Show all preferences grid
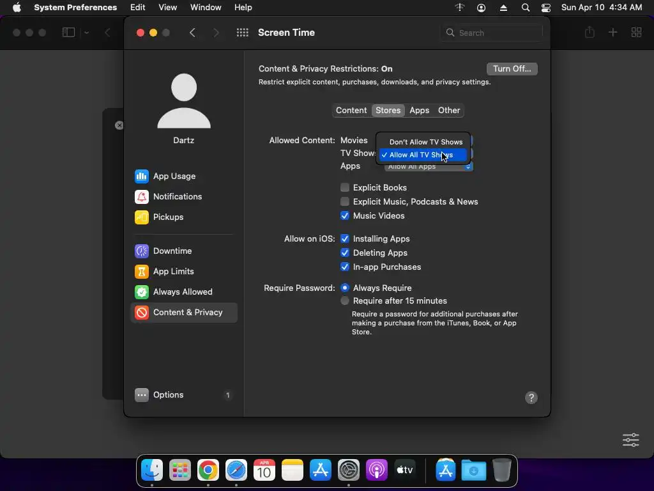This screenshot has height=491, width=654. pos(242,33)
